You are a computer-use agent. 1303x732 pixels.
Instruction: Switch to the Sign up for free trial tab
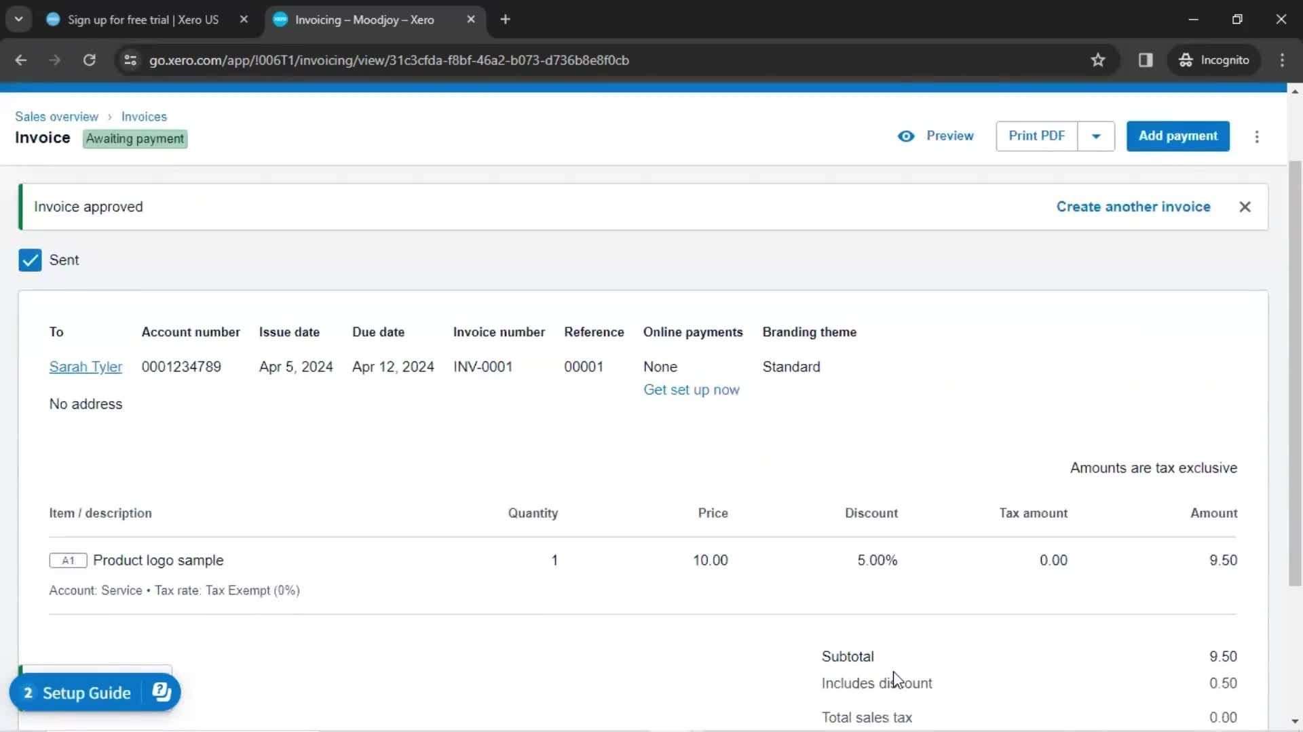point(143,20)
